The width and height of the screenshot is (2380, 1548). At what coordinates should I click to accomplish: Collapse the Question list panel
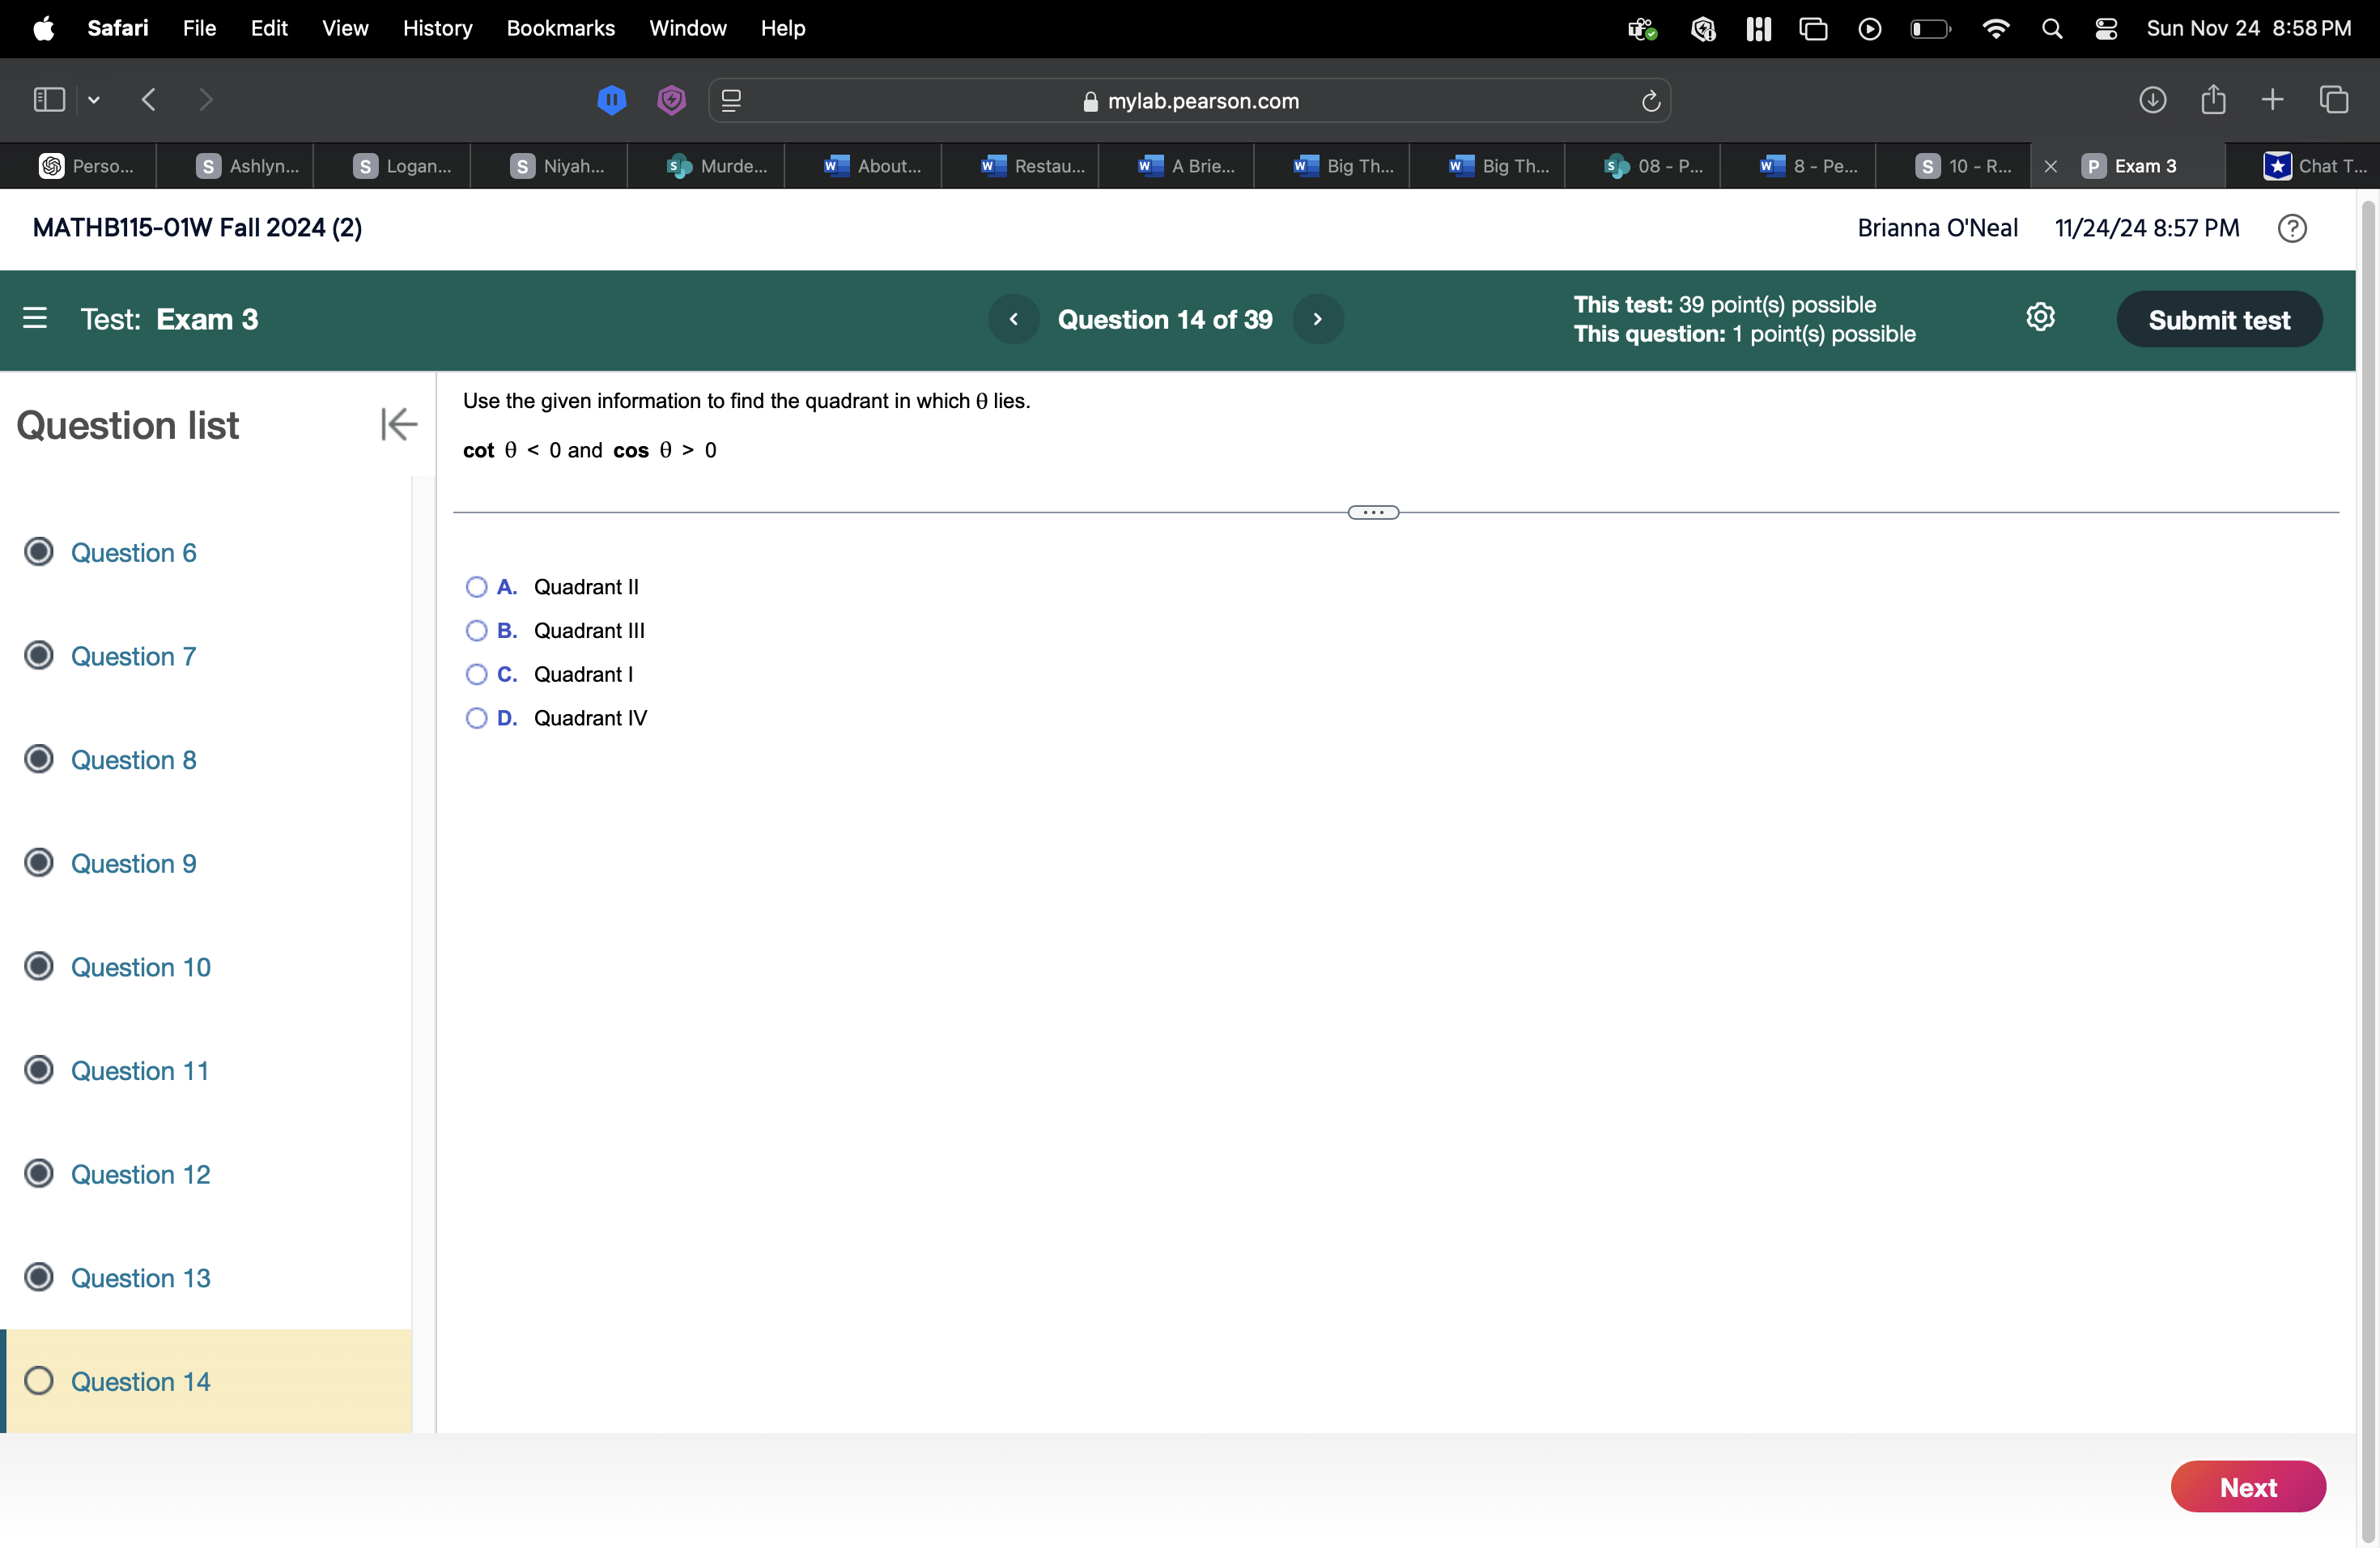click(398, 424)
